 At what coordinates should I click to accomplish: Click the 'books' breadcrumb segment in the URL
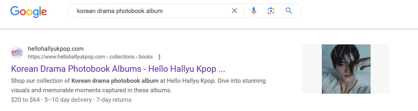coord(146,57)
